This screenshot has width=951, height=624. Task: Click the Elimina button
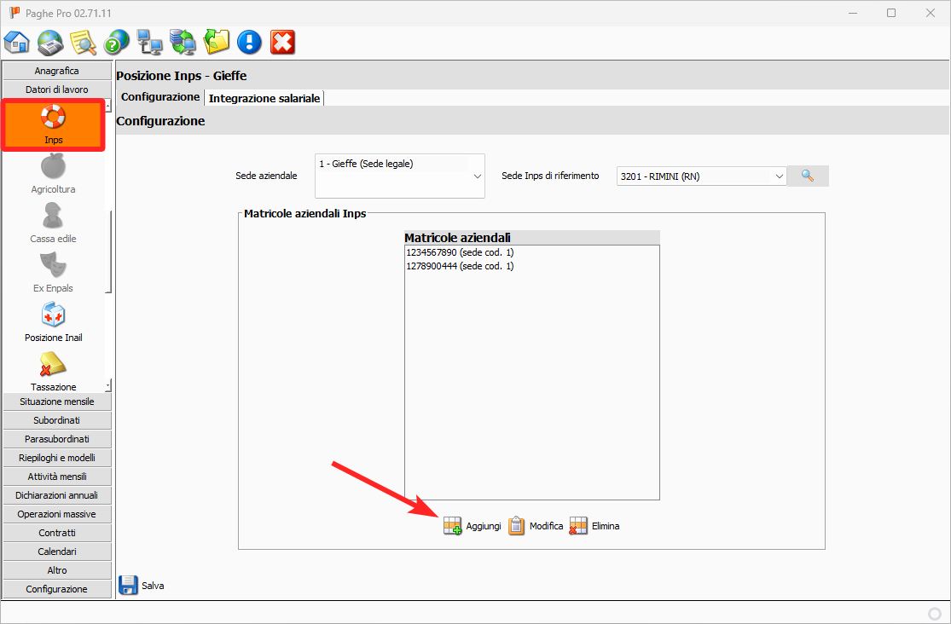(594, 526)
